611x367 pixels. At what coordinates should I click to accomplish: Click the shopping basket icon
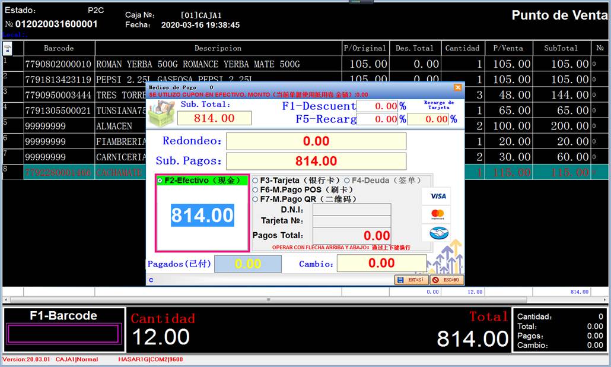point(161,113)
